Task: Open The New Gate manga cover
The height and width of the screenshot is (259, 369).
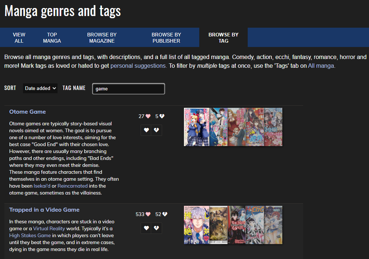Action: [x=236, y=225]
